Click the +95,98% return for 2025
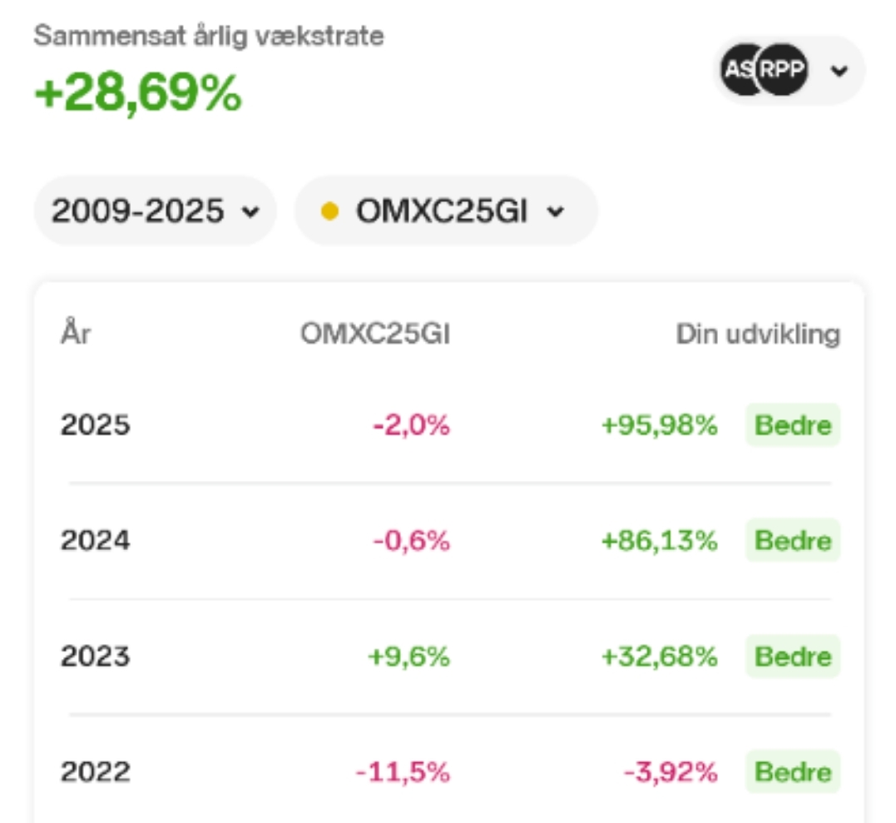 tap(660, 425)
